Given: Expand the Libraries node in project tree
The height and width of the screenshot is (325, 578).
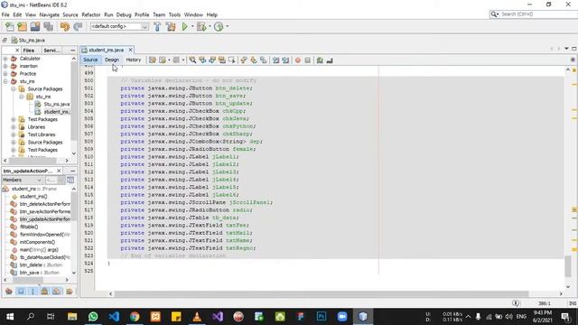Looking at the screenshot, I should (14, 127).
